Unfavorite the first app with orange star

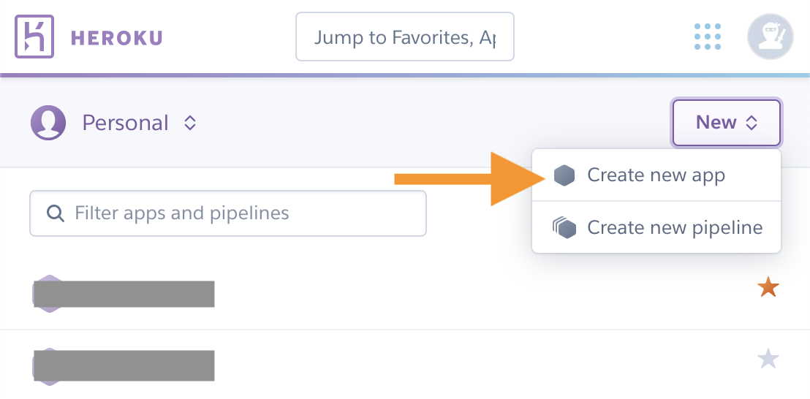768,287
